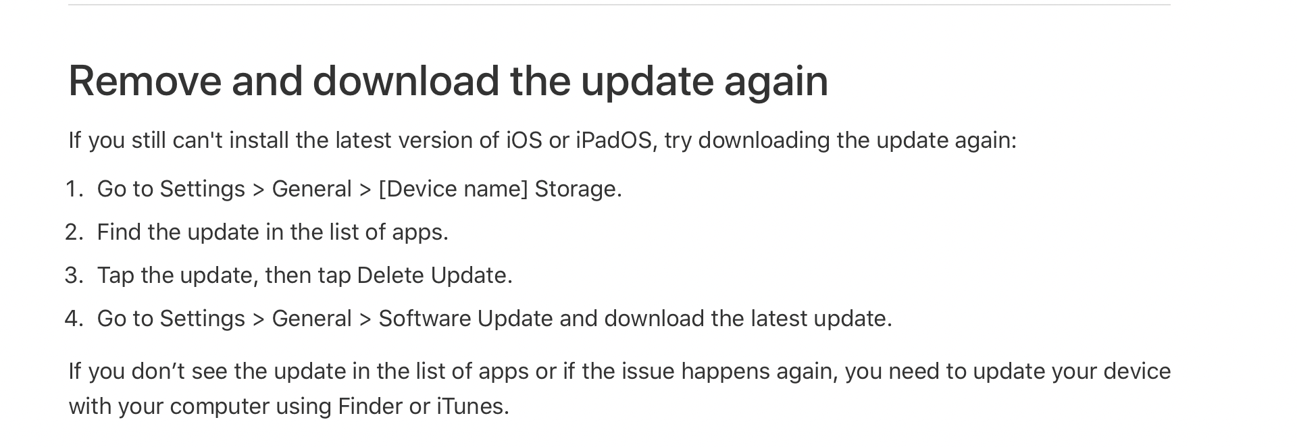The width and height of the screenshot is (1297, 447).
Task: Click step 2 'Find the update in the list'
Action: (273, 232)
